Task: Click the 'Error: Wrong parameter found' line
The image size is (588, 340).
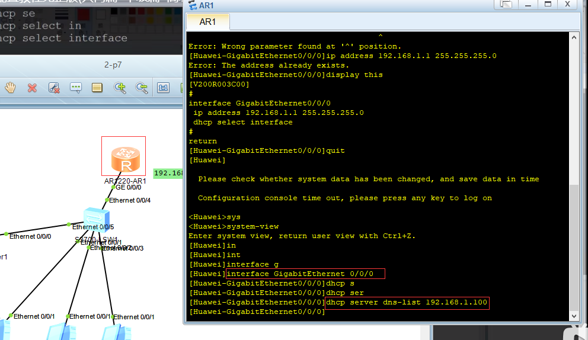Action: pos(295,46)
